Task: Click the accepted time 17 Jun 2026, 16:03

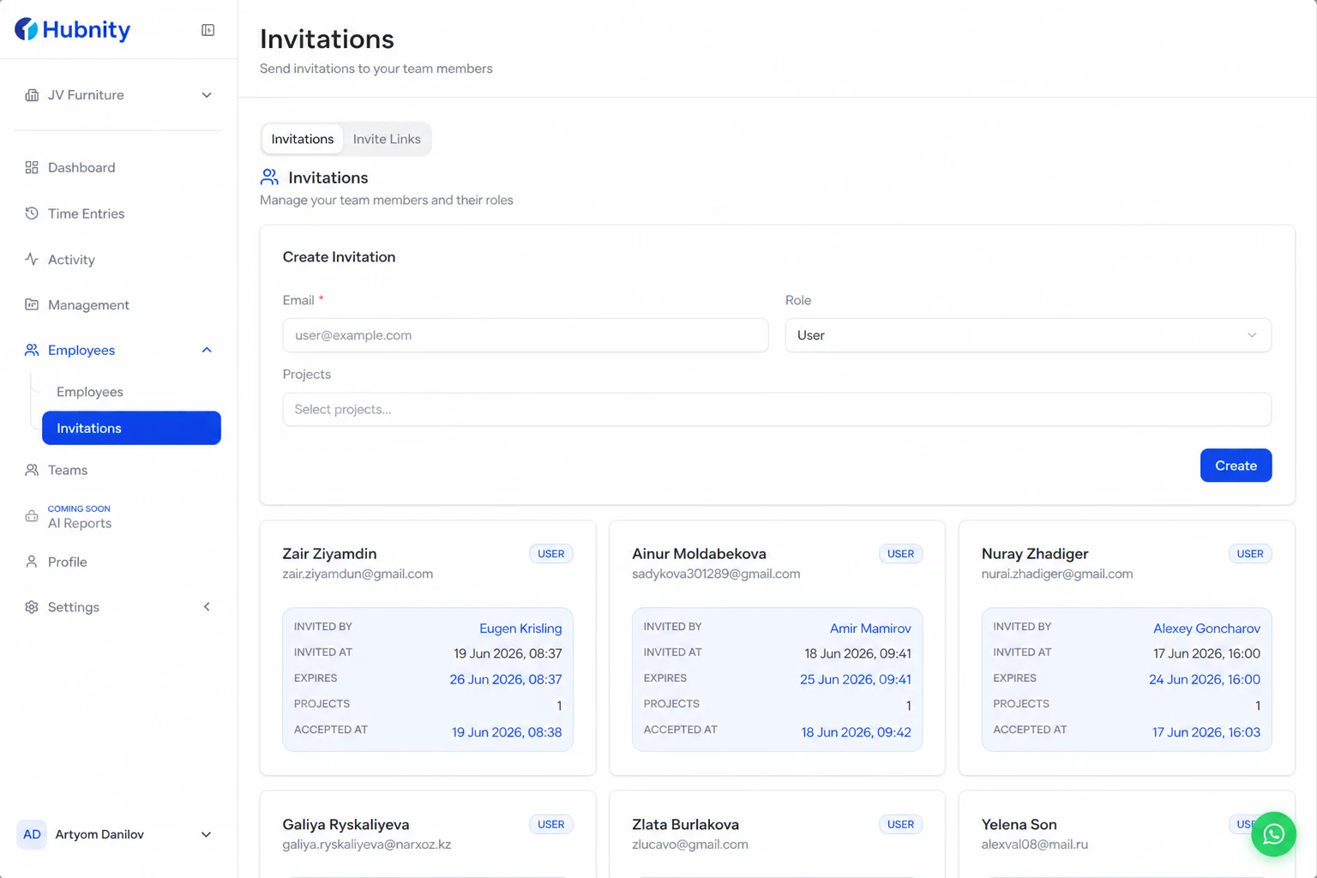Action: tap(1206, 732)
